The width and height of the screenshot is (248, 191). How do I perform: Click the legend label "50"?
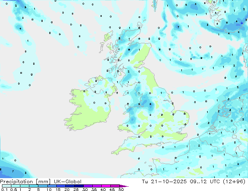click(121, 189)
